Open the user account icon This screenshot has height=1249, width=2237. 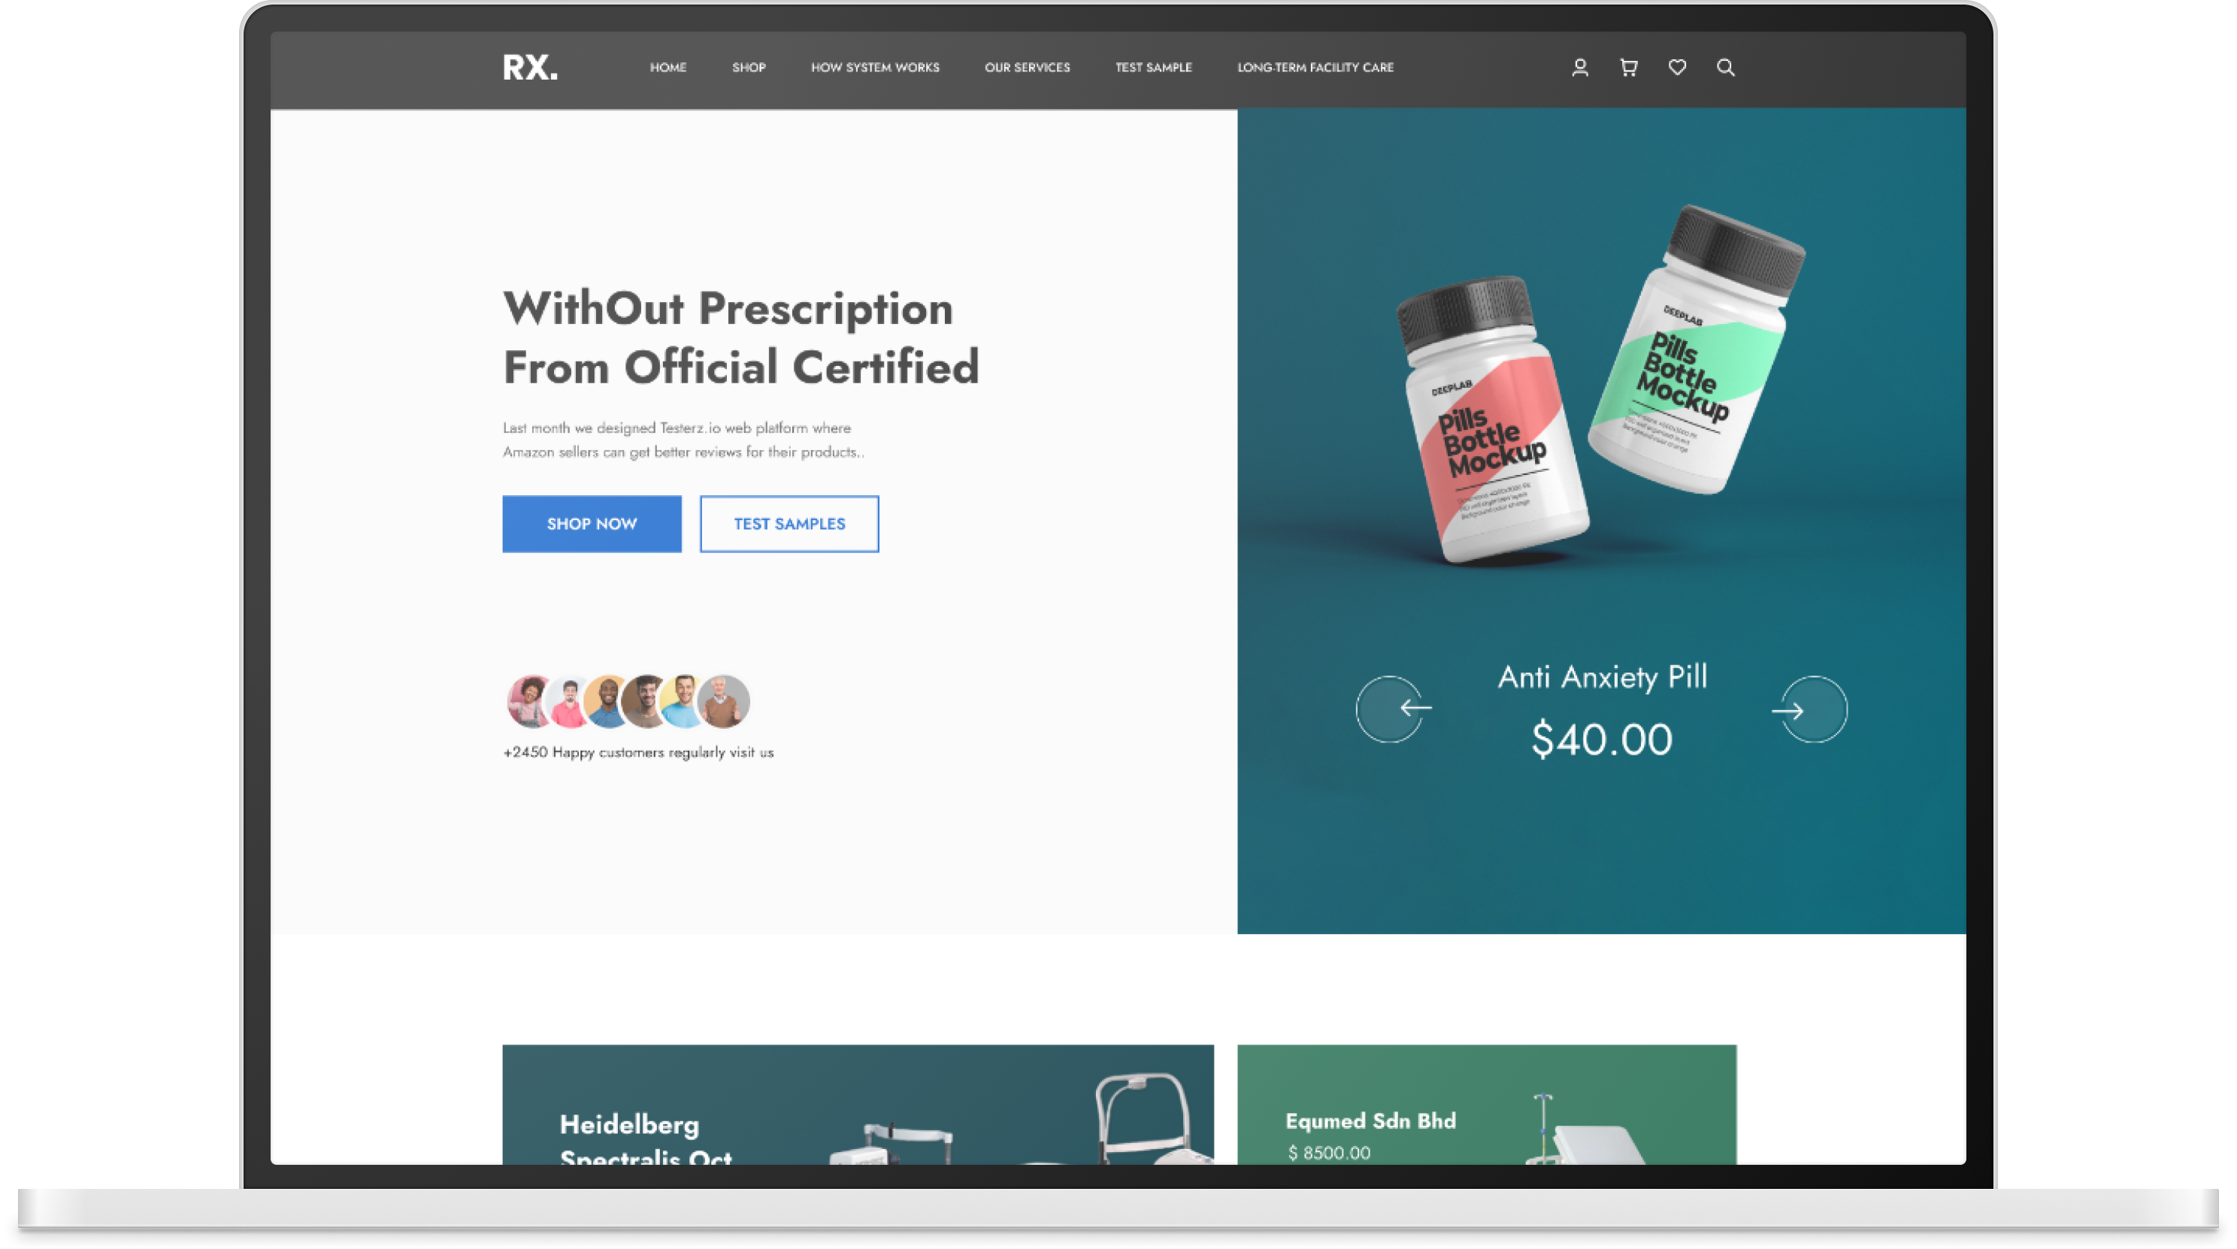point(1579,68)
